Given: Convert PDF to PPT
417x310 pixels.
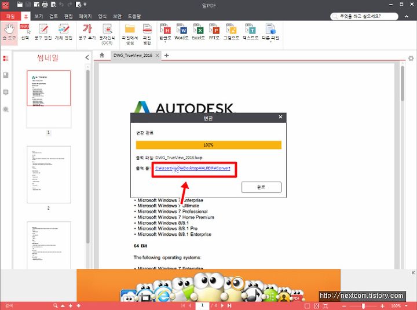Looking at the screenshot, I should pos(214,32).
